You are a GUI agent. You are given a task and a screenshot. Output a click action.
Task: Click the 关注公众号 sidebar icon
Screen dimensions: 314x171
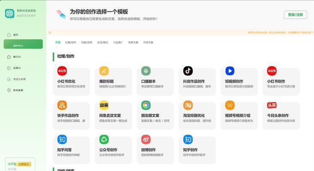(9, 79)
